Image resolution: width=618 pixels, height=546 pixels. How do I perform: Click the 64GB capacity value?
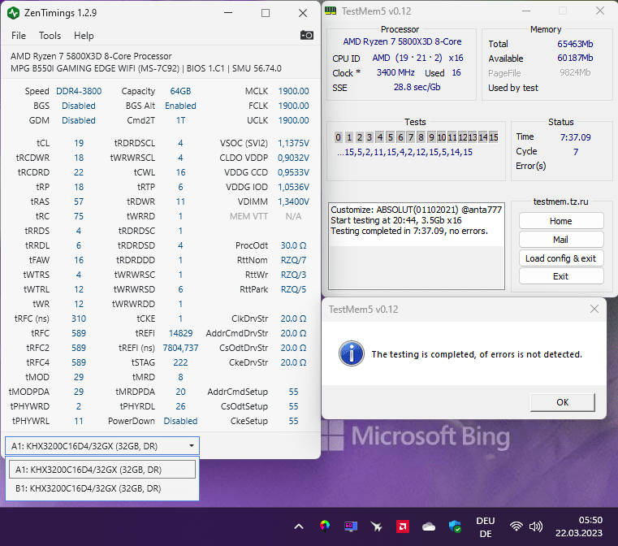click(180, 91)
